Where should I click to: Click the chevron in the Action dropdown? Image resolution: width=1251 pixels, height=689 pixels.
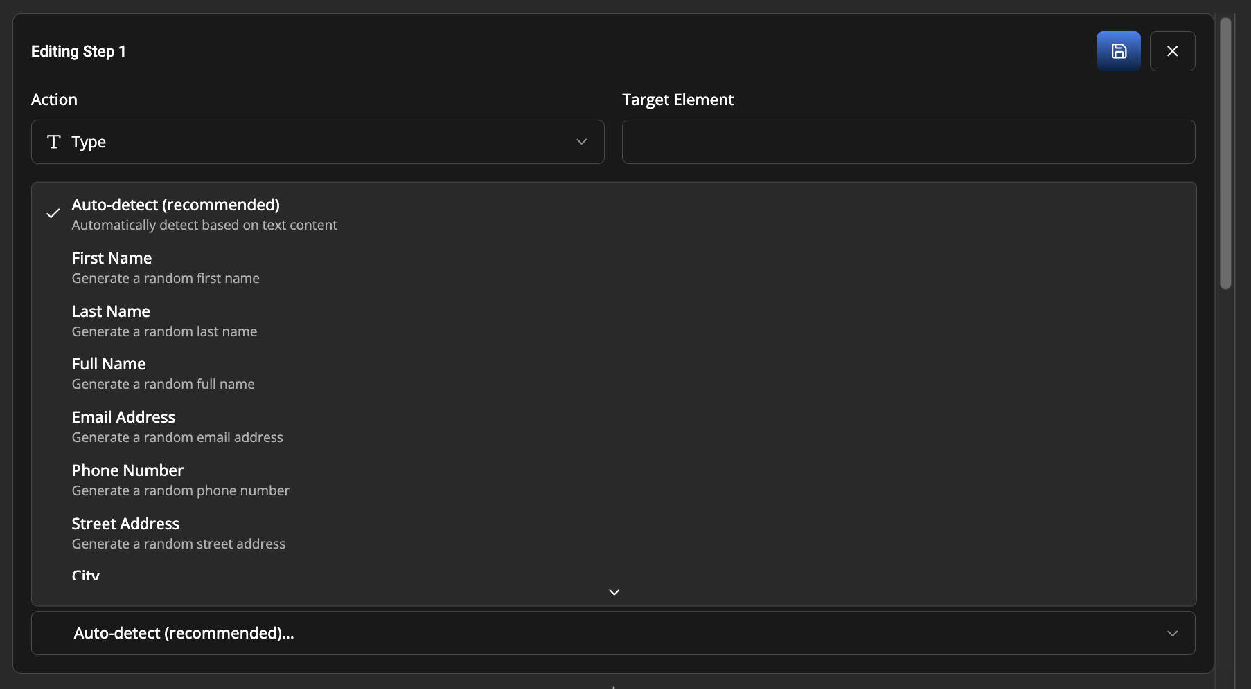581,142
